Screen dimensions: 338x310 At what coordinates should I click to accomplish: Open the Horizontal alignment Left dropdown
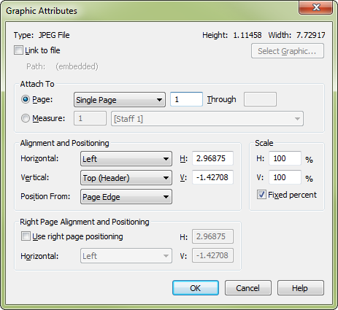pos(126,159)
